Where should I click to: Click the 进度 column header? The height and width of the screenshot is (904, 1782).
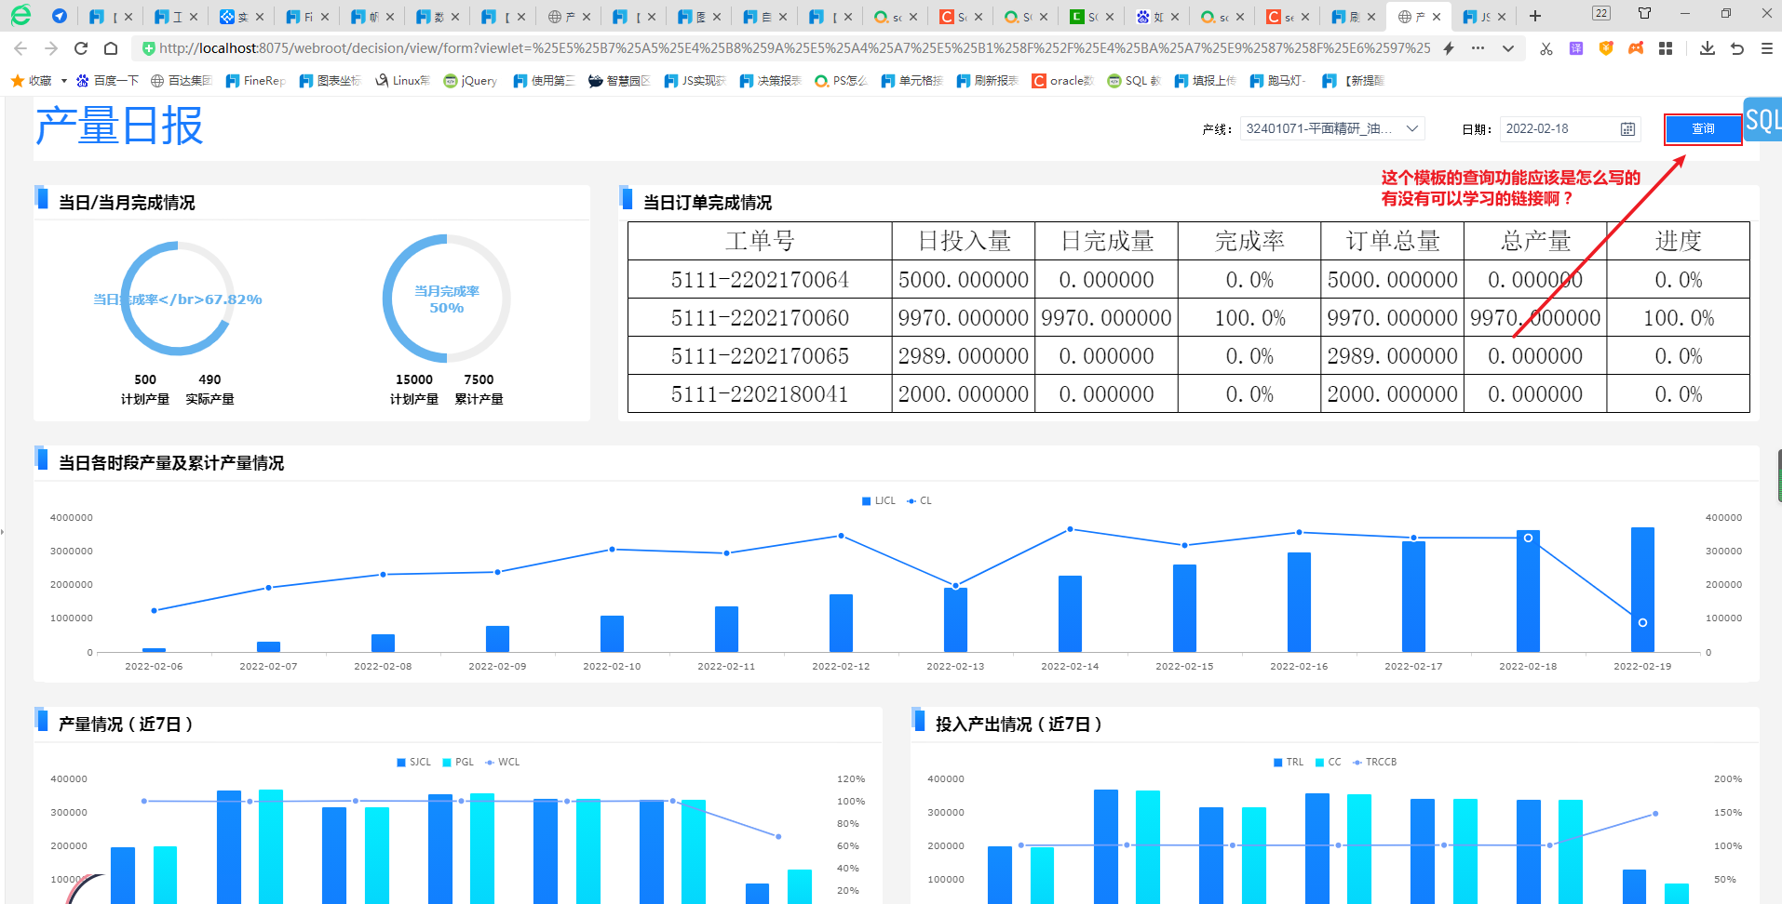(1678, 241)
